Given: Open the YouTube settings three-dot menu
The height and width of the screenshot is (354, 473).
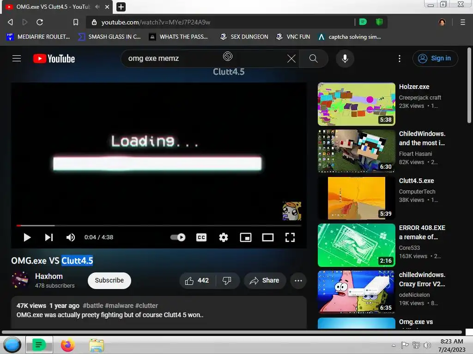Looking at the screenshot, I should (x=400, y=59).
